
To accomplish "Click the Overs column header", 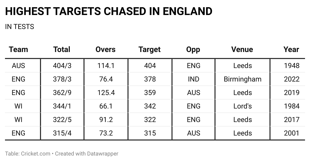I will click(105, 49).
